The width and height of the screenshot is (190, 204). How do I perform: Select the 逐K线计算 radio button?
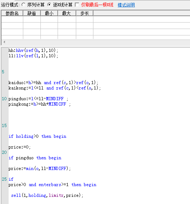49,5
